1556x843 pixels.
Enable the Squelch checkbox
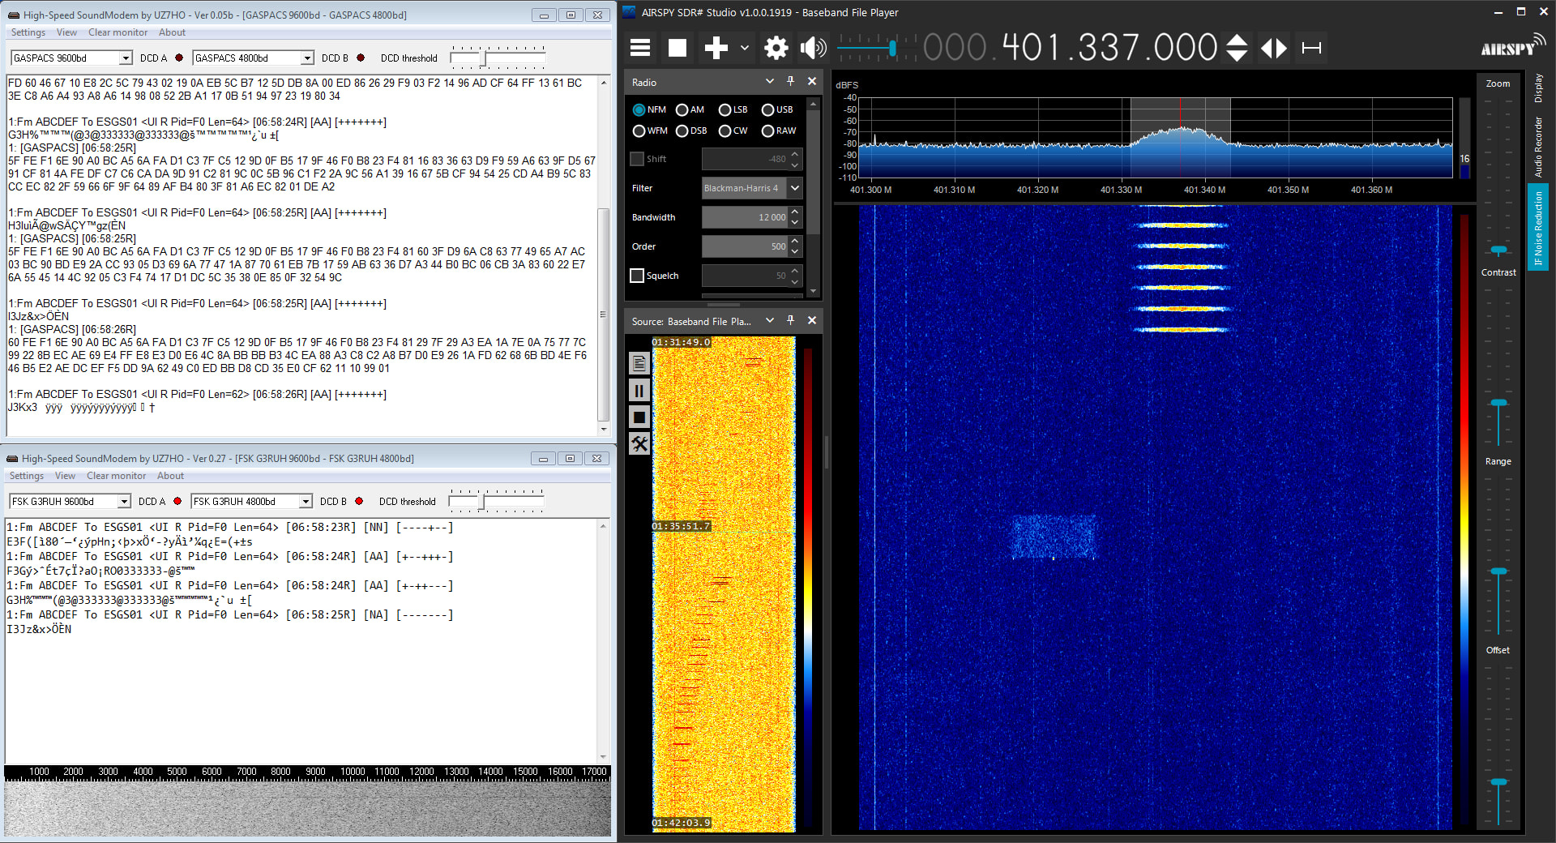[x=637, y=276]
